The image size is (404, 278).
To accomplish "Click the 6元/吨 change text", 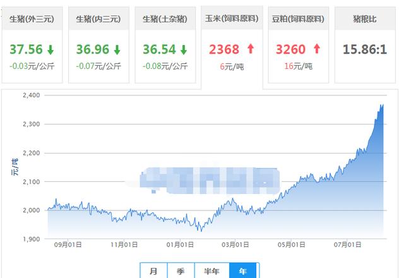I will pyautogui.click(x=232, y=66).
